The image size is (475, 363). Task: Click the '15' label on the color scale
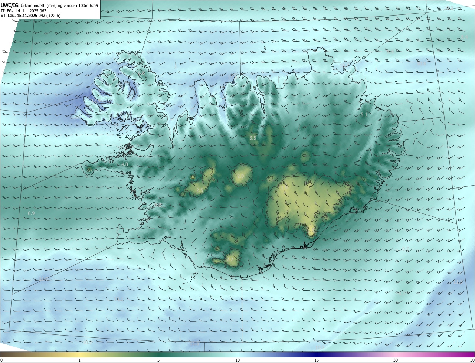click(x=317, y=360)
